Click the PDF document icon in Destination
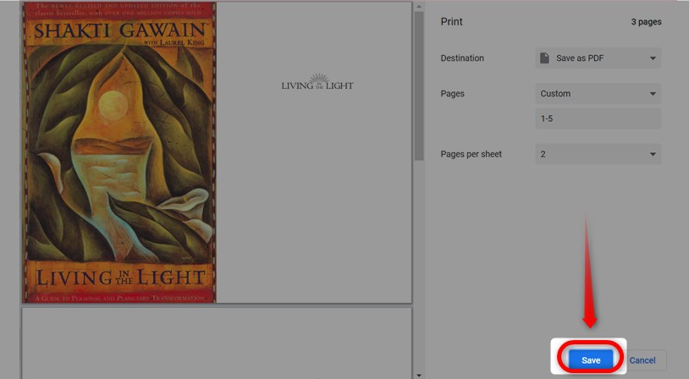Viewport: 689px width, 379px height. click(x=544, y=58)
